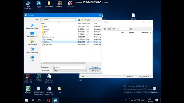Screen dimensions: 184x103
Task: Expand the folder path combo box
Action: pos(74,20)
